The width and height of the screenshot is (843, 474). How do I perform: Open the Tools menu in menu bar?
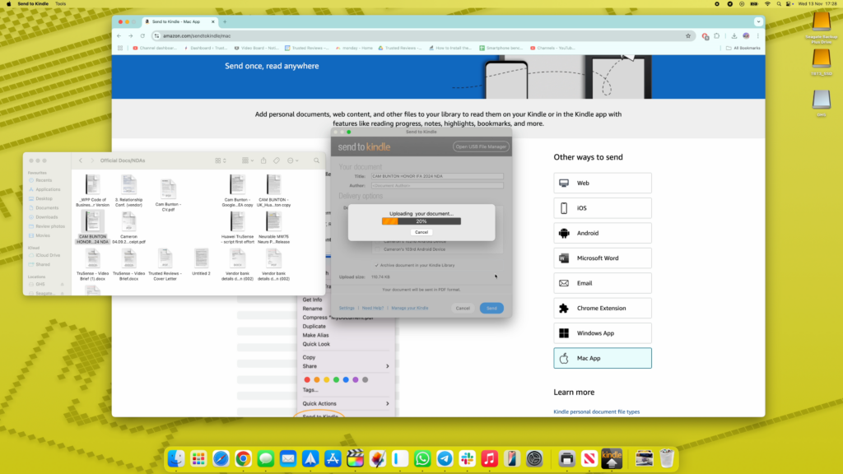[x=60, y=4]
